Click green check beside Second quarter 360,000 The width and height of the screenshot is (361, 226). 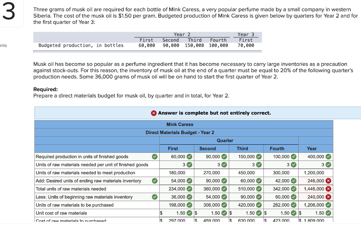click(224, 189)
